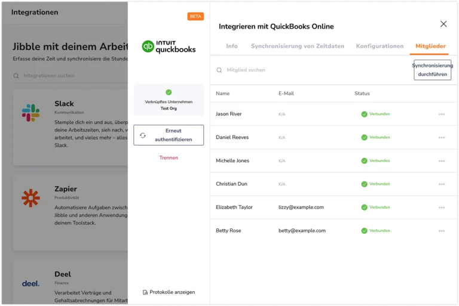This screenshot has height=306, width=459.
Task: Open more options for Betty Rose
Action: point(442,231)
